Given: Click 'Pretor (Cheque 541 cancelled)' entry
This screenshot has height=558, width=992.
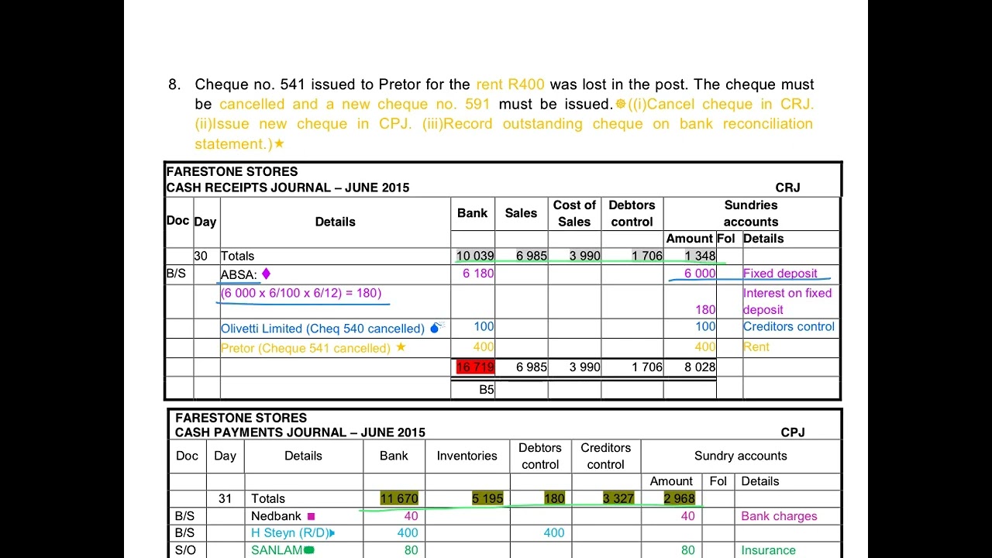Looking at the screenshot, I should click(x=305, y=348).
